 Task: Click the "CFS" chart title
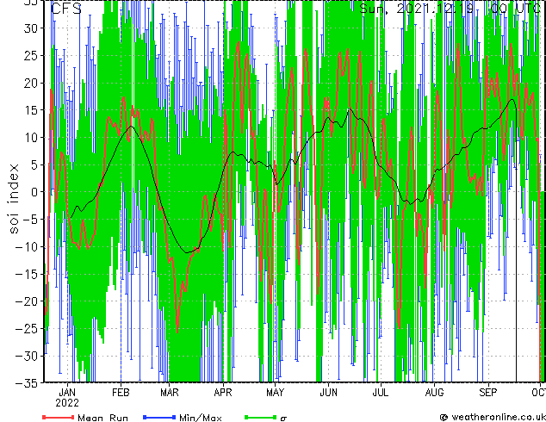pos(65,9)
